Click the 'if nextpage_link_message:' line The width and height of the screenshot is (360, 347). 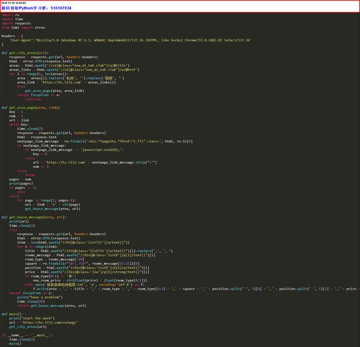pyautogui.click(x=42, y=145)
